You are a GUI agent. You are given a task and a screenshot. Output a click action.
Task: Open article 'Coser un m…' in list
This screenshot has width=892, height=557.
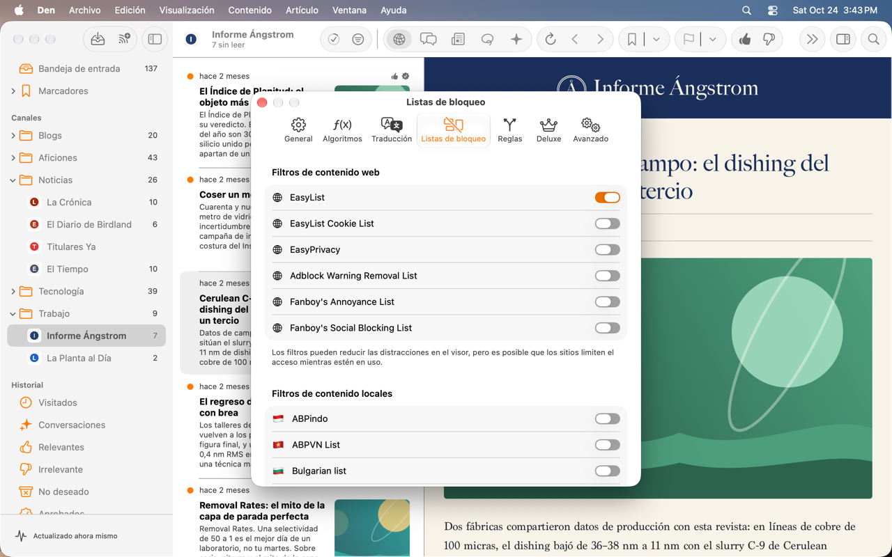point(225,195)
